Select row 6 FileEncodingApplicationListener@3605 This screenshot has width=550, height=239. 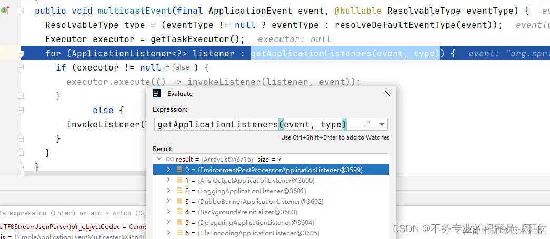coord(271,233)
